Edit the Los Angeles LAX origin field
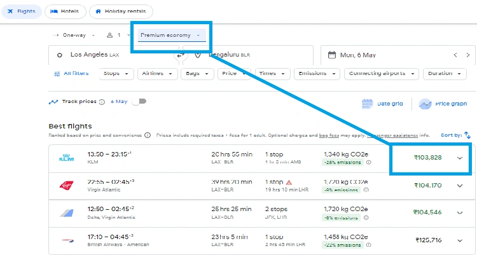The width and height of the screenshot is (477, 255). [113, 55]
